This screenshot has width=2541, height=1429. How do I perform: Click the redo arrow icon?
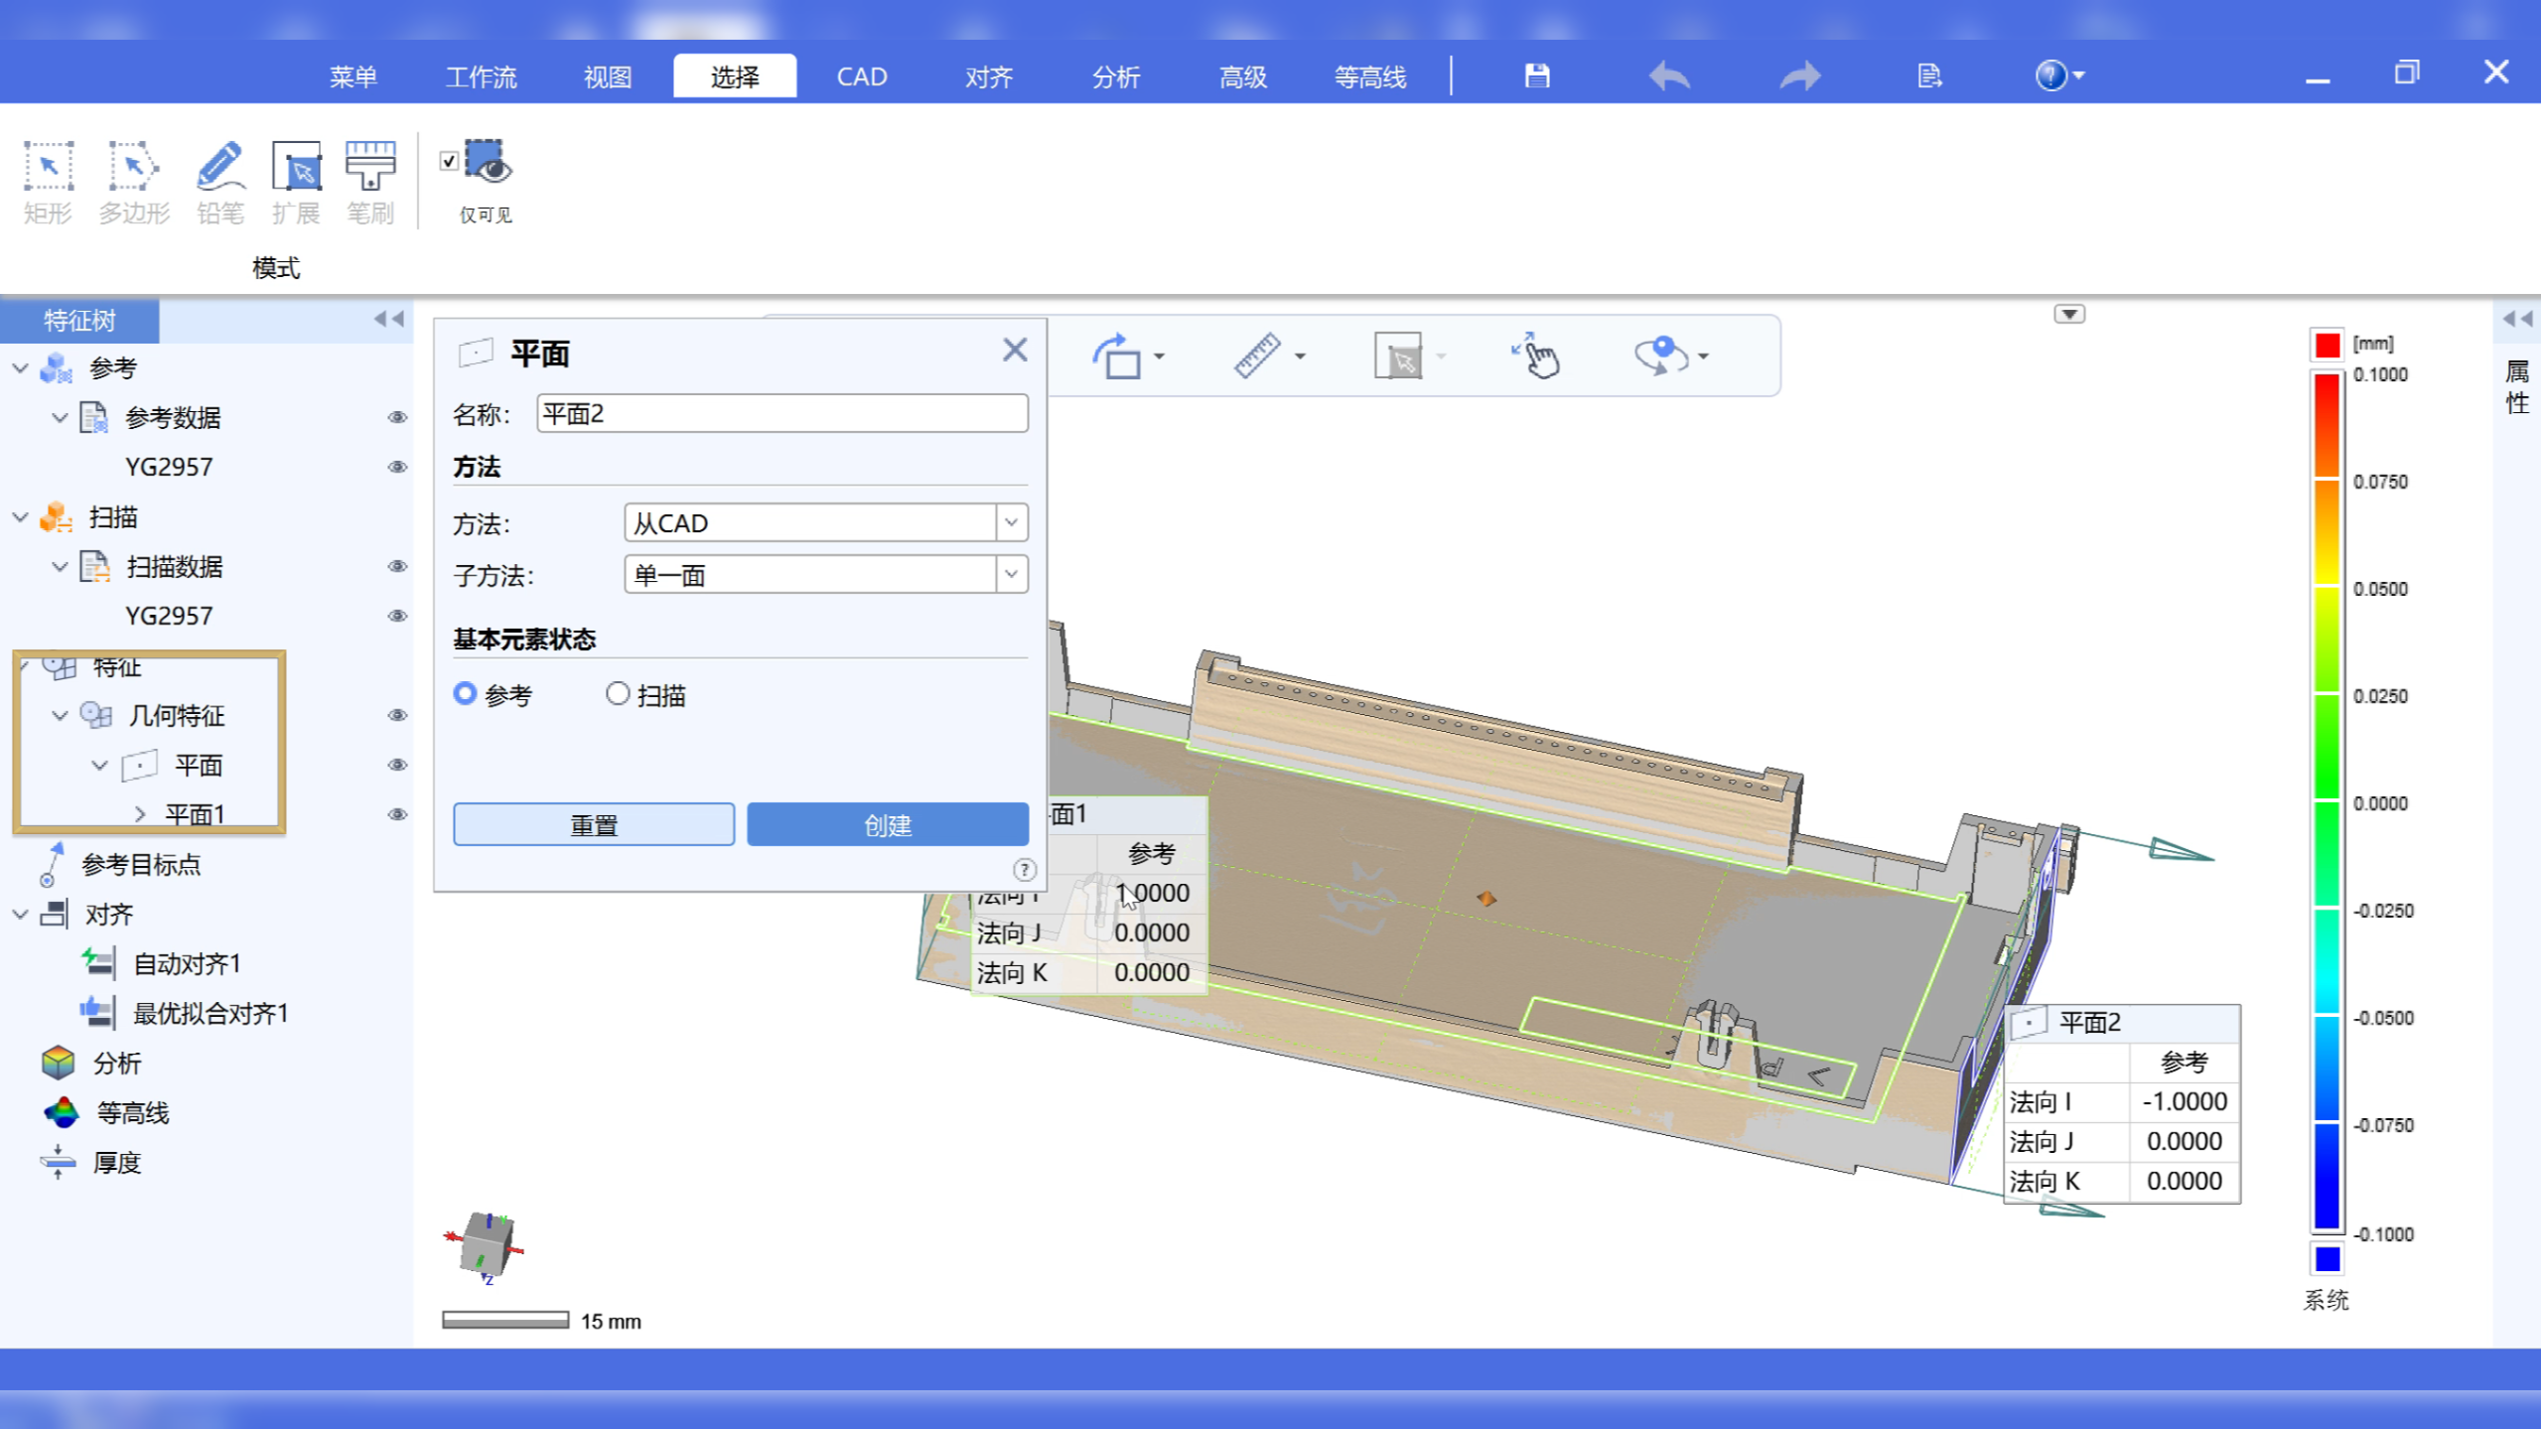(1800, 75)
